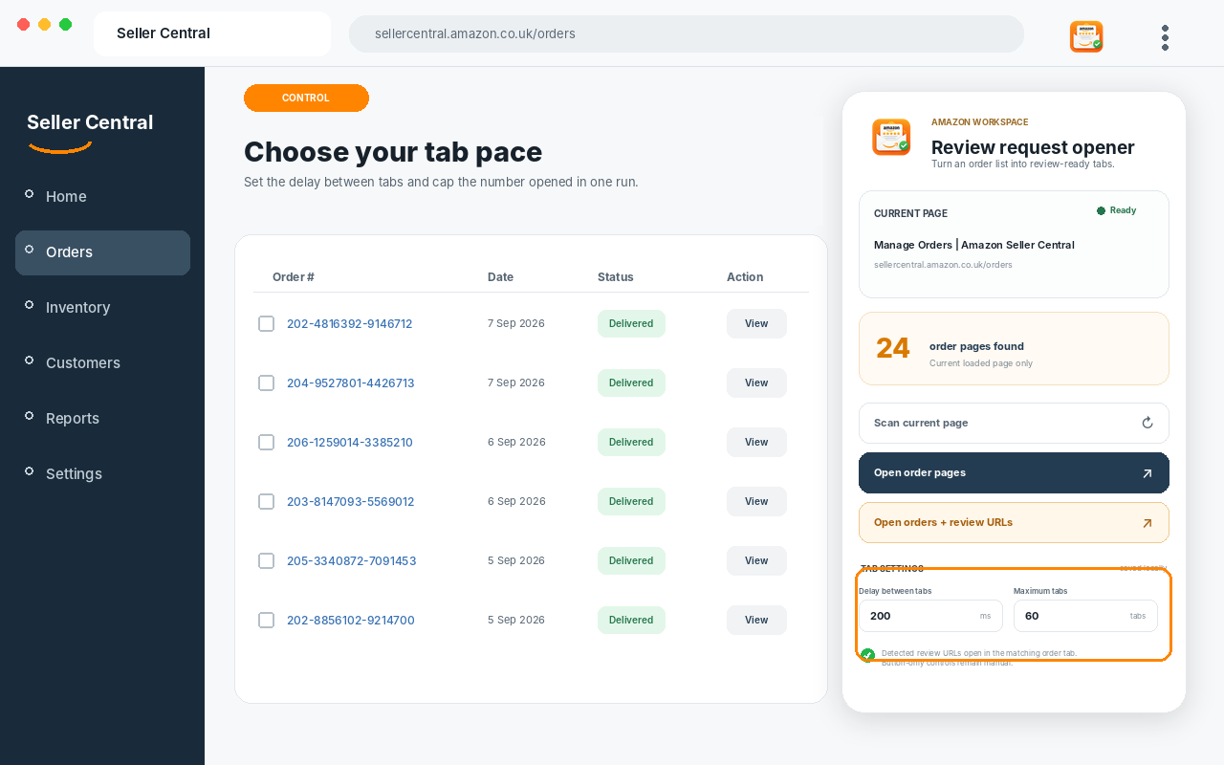Mark the checkbox for order 205-3340872-7091453
1224x765 pixels.
click(x=267, y=561)
